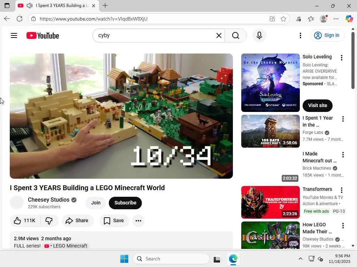Open browser profile avatar
The width and height of the screenshot is (357, 267).
coord(324,19)
